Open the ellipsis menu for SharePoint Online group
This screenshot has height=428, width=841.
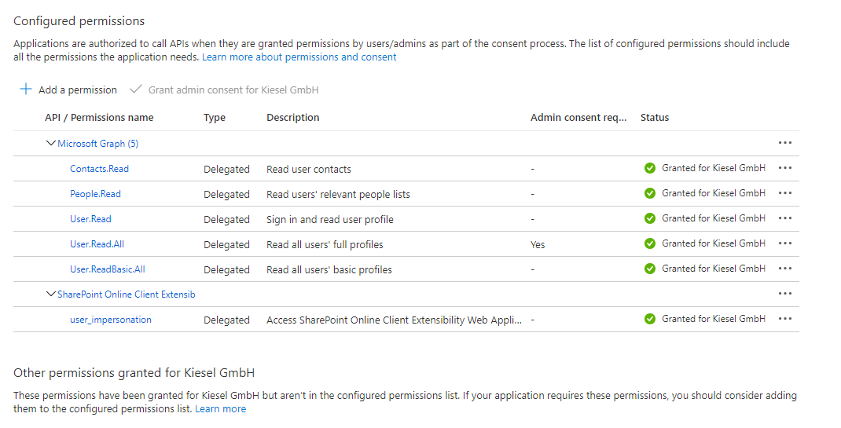point(784,294)
